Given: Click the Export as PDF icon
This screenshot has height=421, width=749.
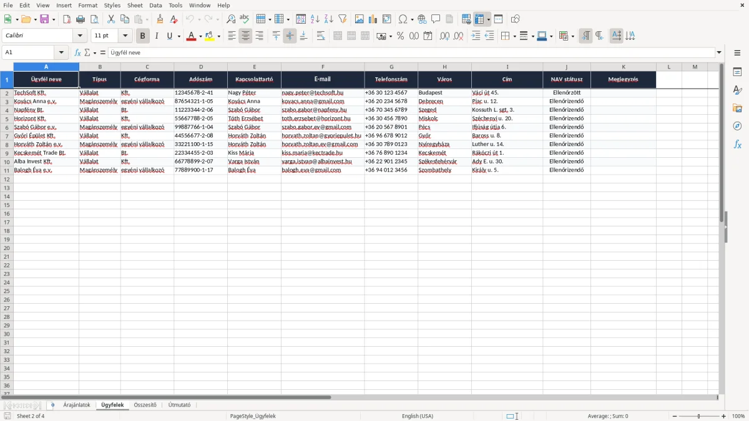Looking at the screenshot, I should tap(67, 19).
